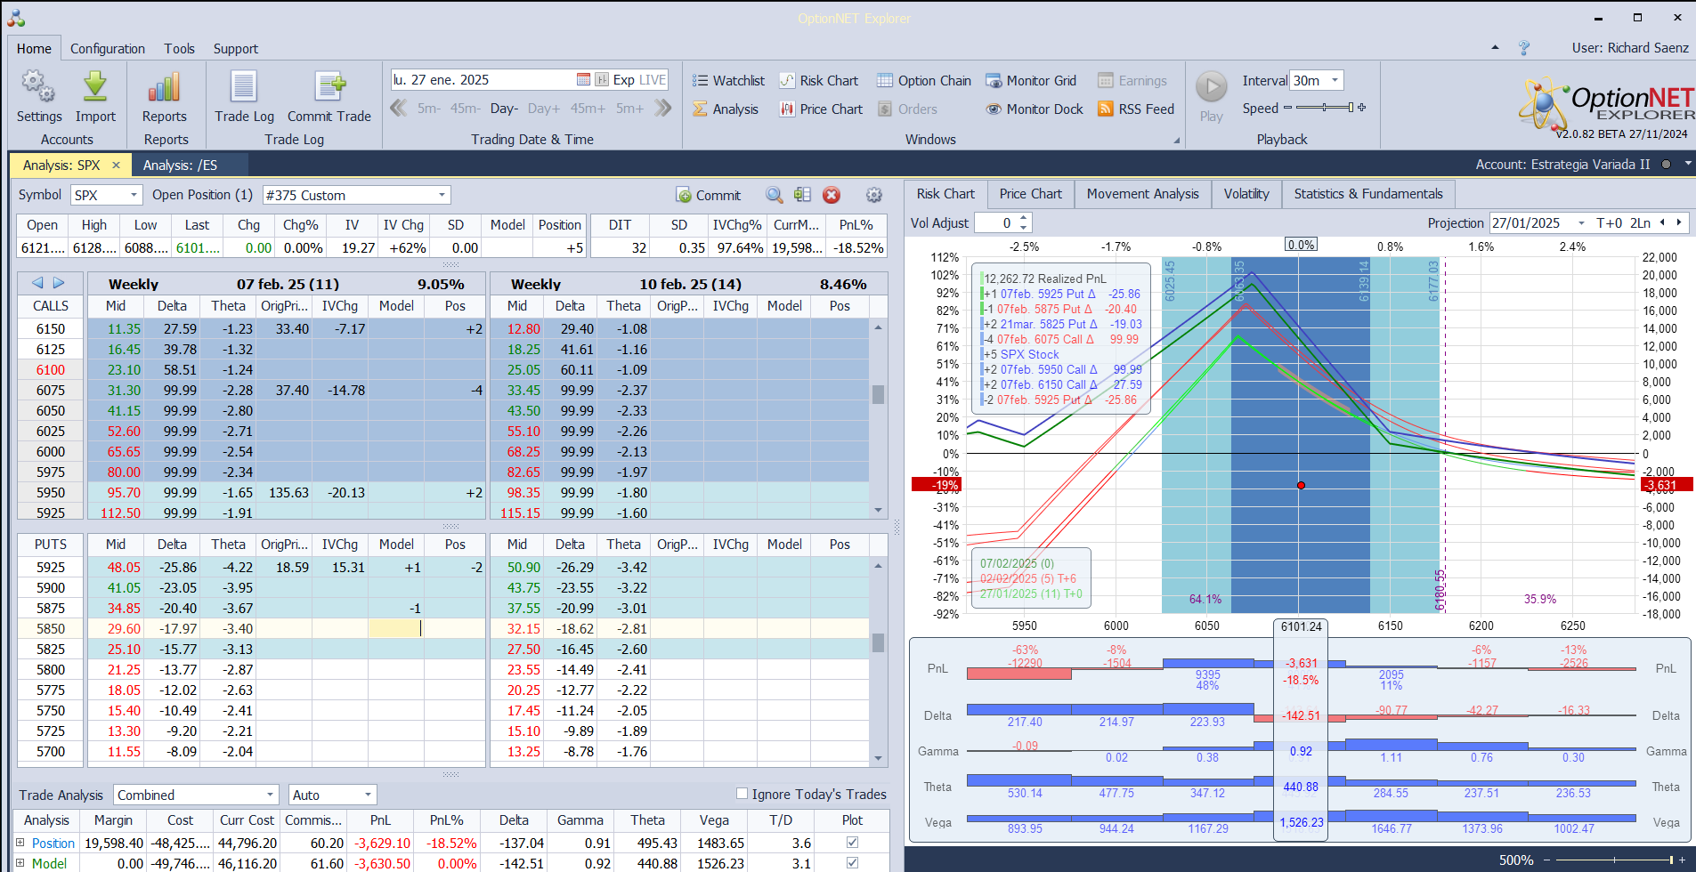Toggle Plot checkbox for Model row
Screen dimensions: 1696x872
point(852,863)
